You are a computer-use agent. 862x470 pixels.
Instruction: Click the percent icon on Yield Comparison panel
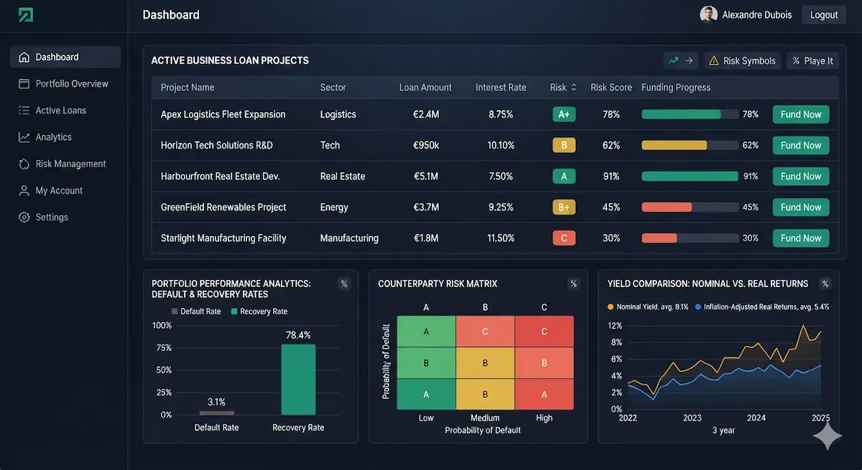[x=825, y=283]
